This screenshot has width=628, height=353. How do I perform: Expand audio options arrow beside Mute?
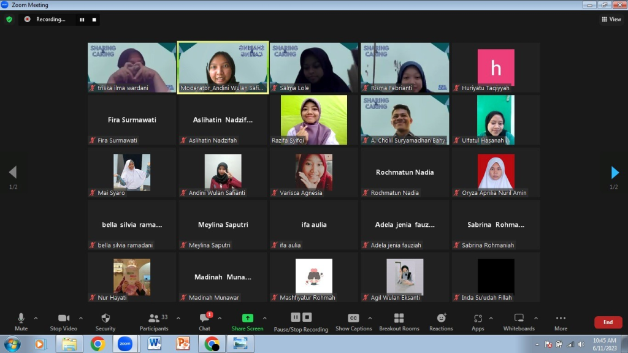pos(36,318)
